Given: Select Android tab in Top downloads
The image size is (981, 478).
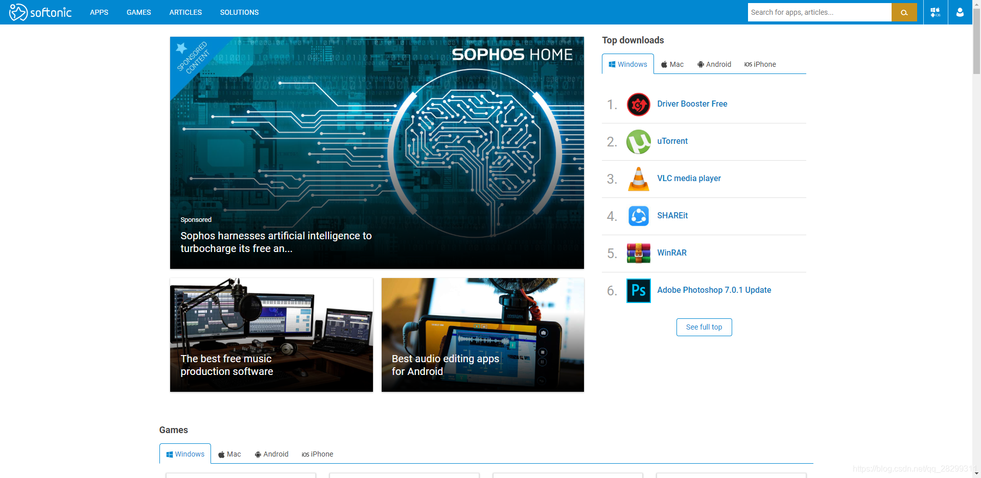Looking at the screenshot, I should pos(714,64).
